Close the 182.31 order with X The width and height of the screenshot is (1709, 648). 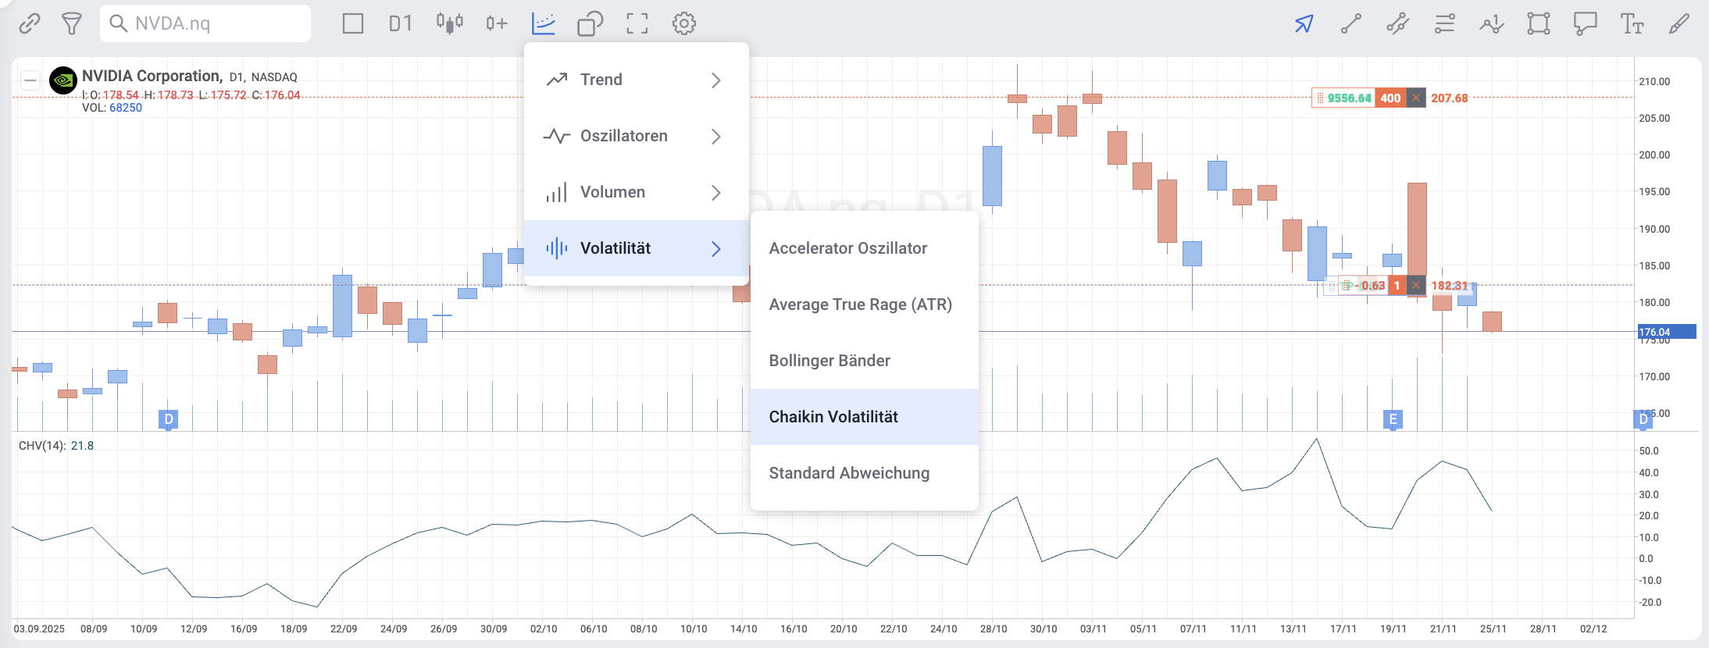pos(1416,285)
